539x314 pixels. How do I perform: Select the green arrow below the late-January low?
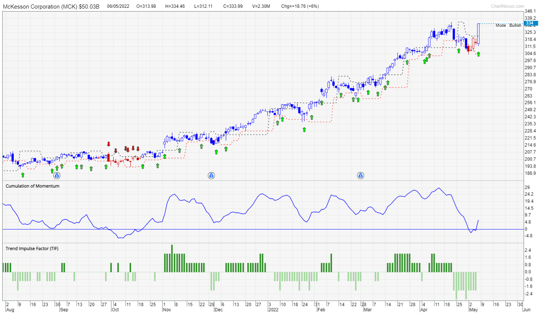click(304, 129)
